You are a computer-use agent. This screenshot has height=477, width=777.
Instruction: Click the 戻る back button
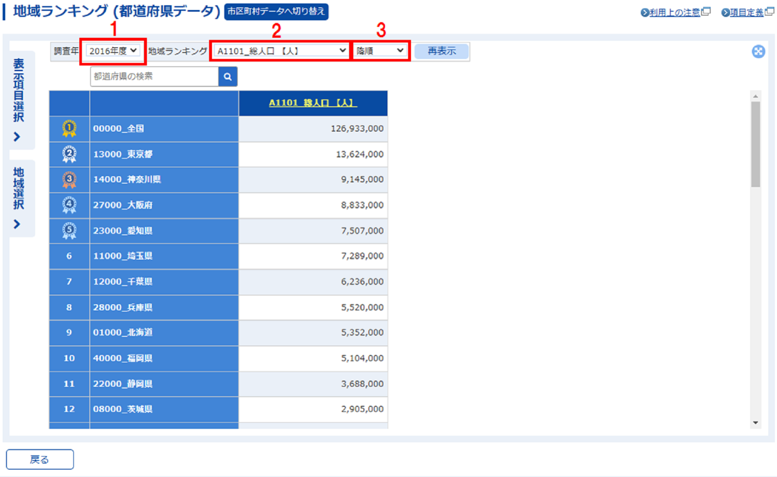[40, 459]
